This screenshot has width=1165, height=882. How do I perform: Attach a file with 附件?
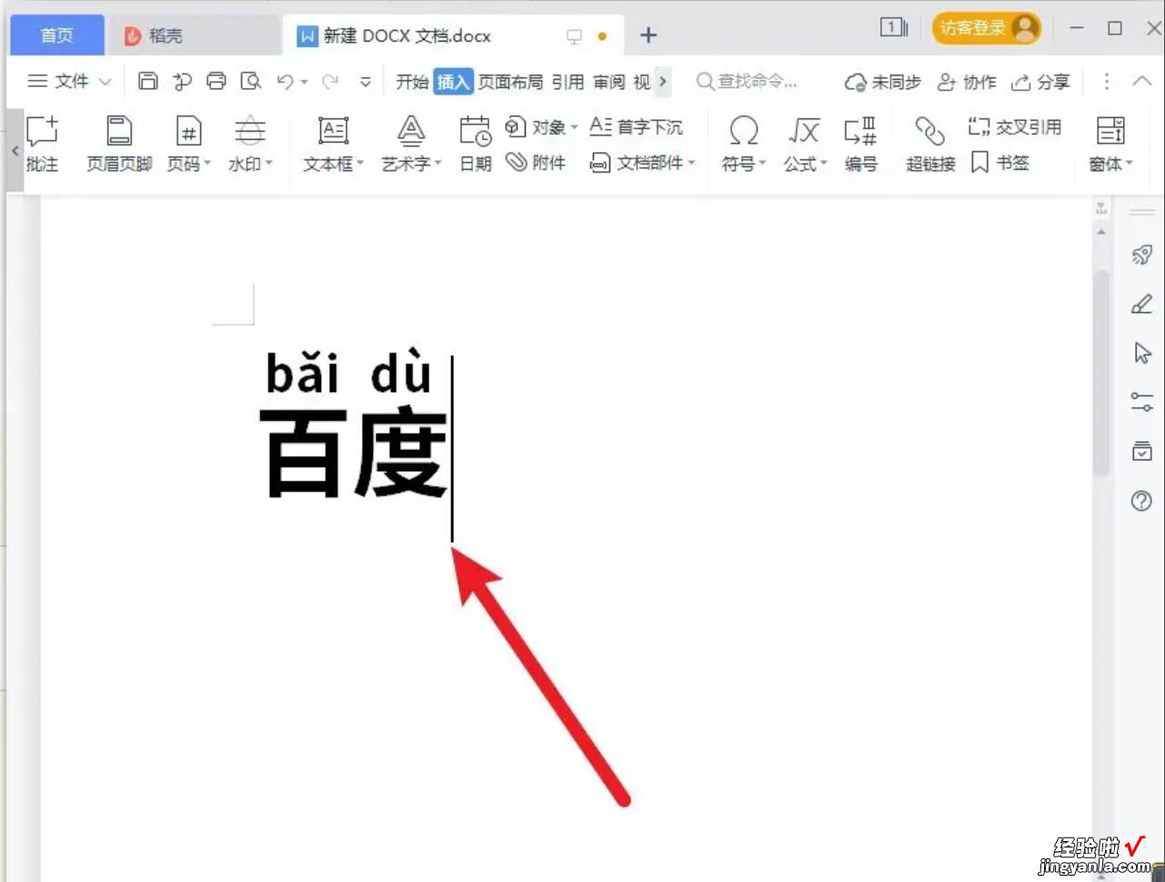[536, 163]
